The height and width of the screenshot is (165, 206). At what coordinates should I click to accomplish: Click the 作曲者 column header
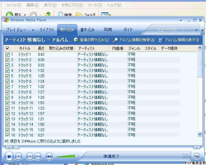click(117, 48)
